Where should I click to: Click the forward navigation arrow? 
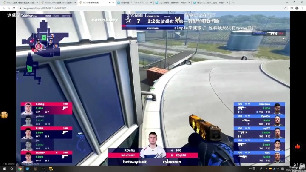[9, 8]
